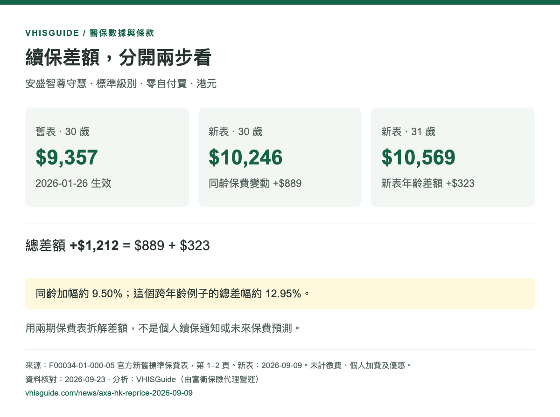The height and width of the screenshot is (417, 560).
Task: Click the 同齡保費變動 +$889 text
Action: click(x=255, y=183)
